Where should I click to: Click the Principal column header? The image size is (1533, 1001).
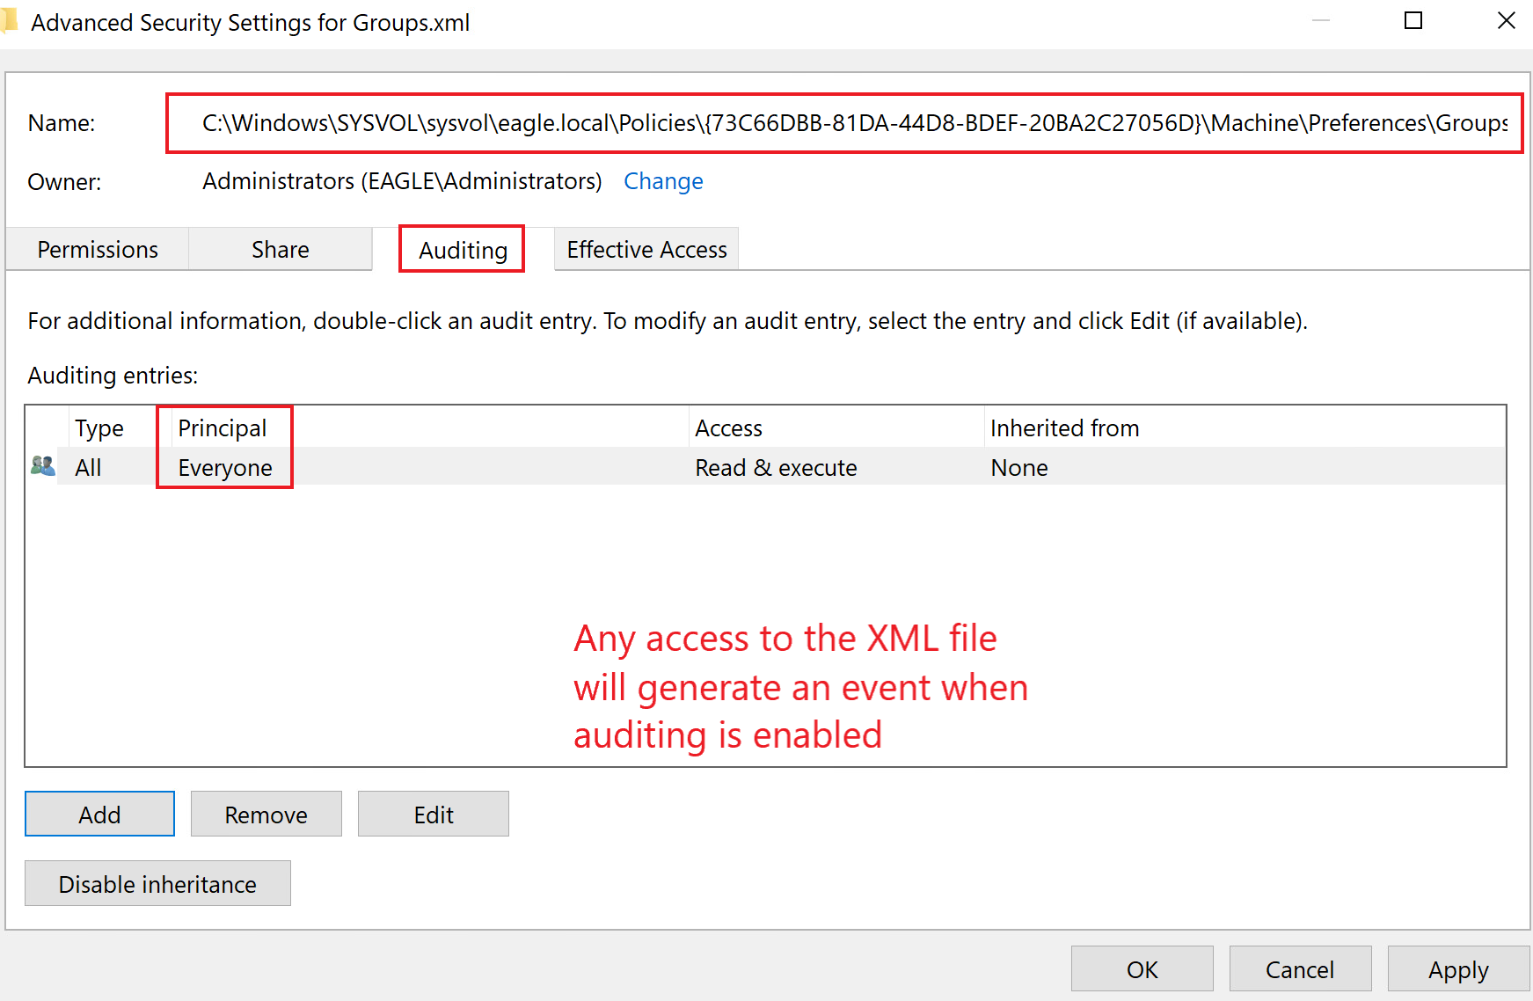223,427
